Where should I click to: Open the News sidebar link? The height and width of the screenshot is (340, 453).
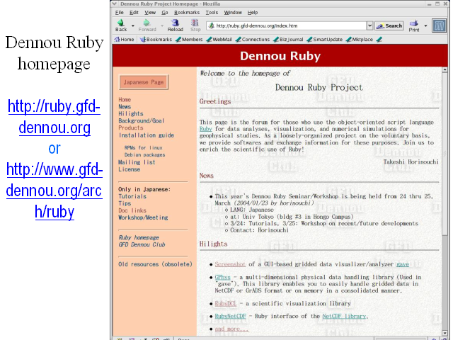[125, 107]
